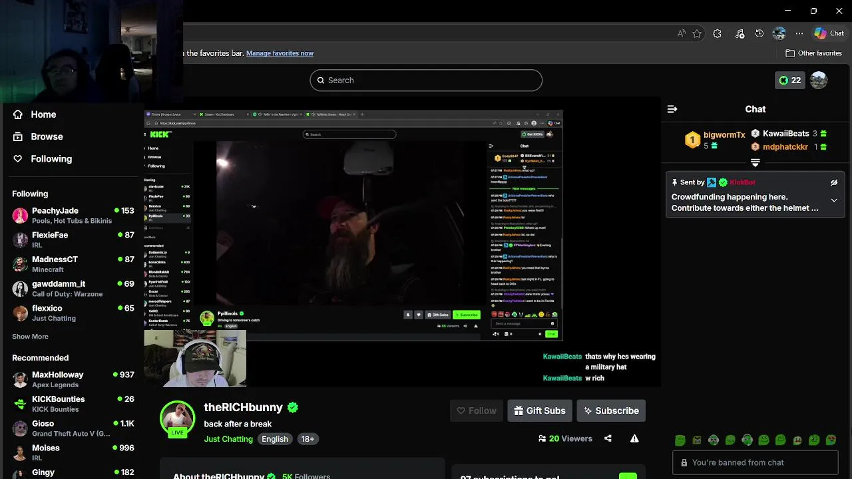Image resolution: width=852 pixels, height=479 pixels.
Task: Open Gingy recommended channel
Action: coord(73,473)
